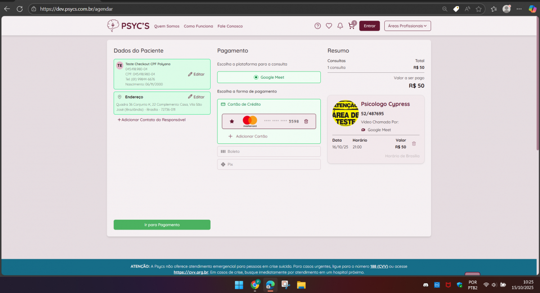Open the shopping cart icon
The height and width of the screenshot is (293, 540).
(x=351, y=26)
